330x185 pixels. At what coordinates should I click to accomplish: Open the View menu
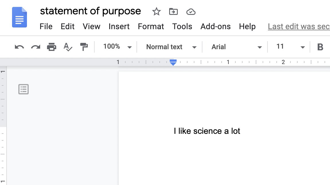click(x=91, y=27)
